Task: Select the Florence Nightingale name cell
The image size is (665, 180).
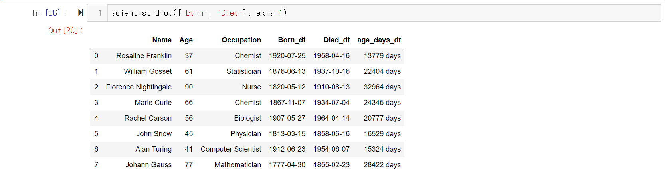Action: (139, 87)
